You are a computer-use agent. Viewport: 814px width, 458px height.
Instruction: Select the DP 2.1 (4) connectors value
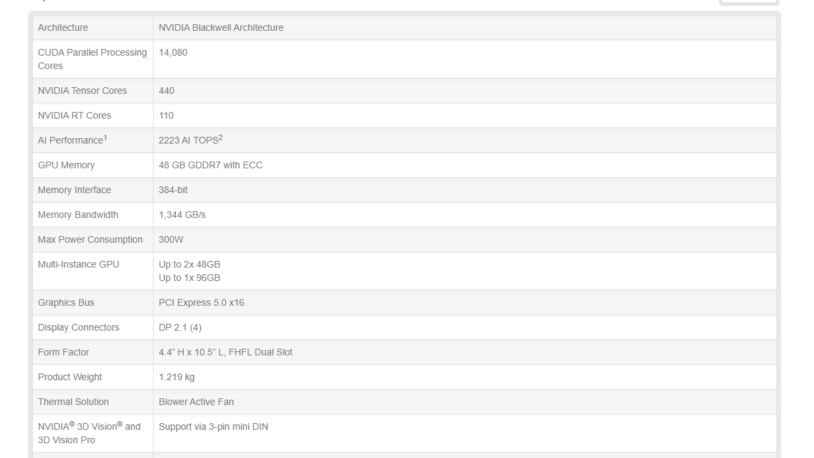(x=180, y=327)
